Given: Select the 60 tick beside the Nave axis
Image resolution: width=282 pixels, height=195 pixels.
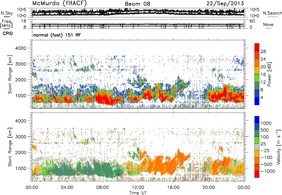Looking at the screenshot, I should click(252, 21).
